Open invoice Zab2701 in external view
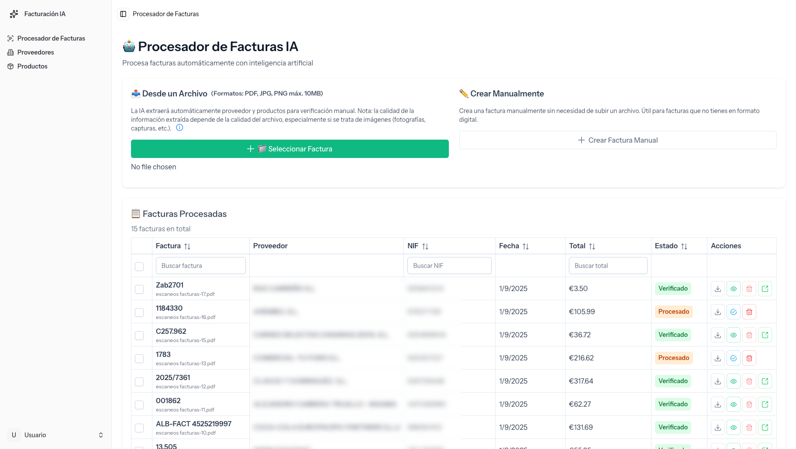 click(x=765, y=289)
